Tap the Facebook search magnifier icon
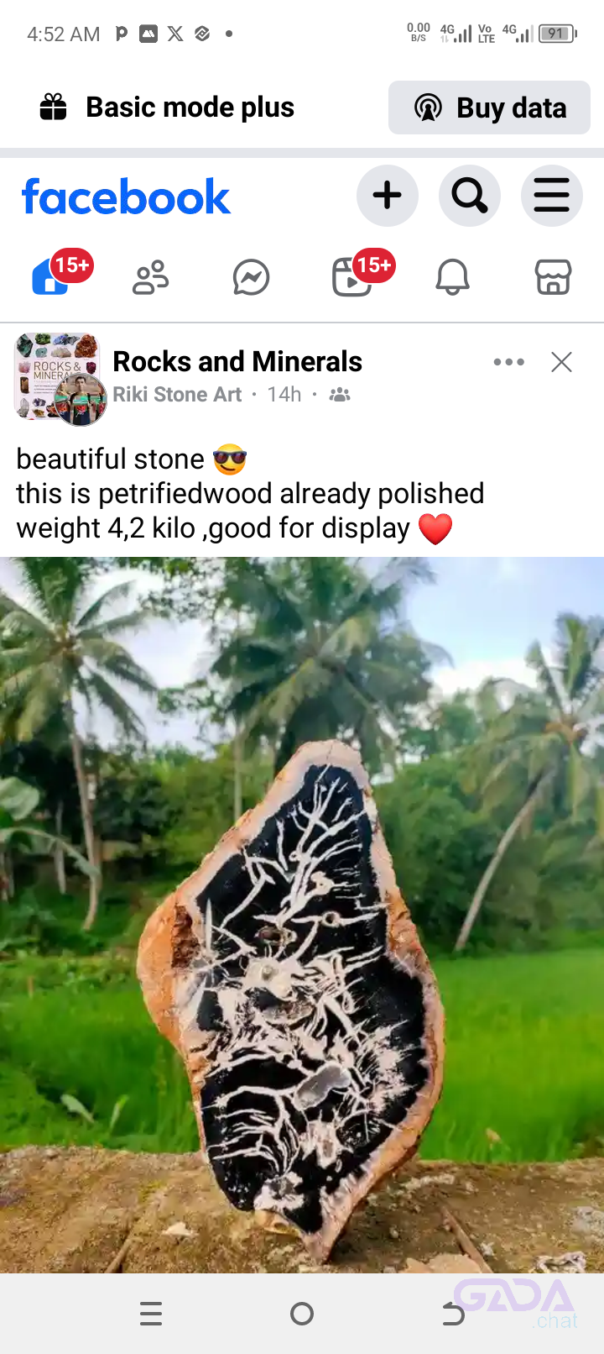This screenshot has height=1354, width=604. (x=469, y=196)
